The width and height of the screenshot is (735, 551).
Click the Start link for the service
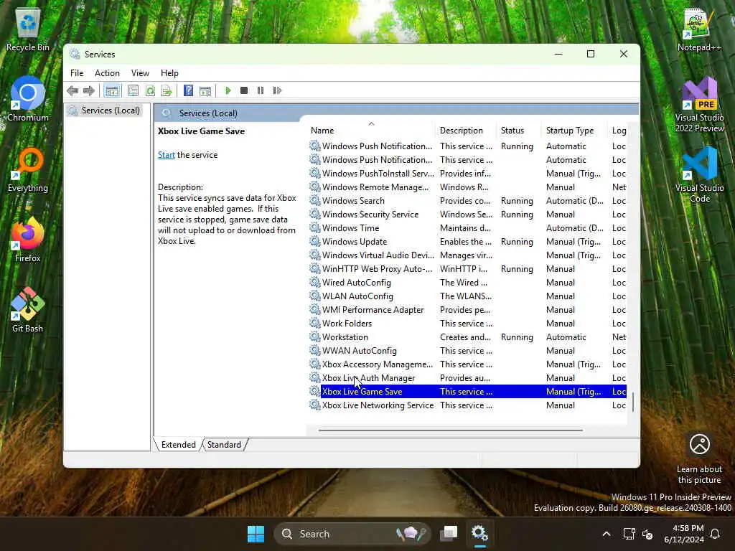[167, 155]
